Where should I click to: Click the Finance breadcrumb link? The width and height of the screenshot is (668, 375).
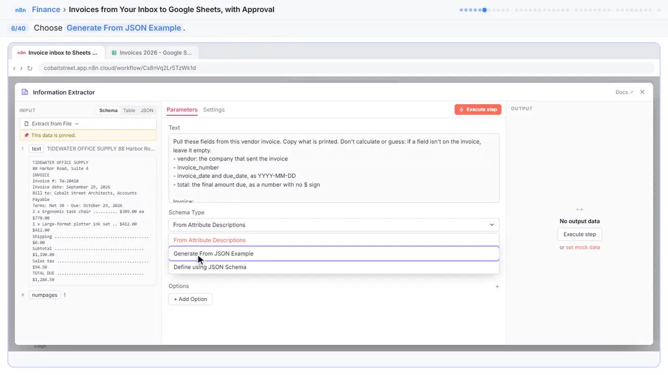[x=46, y=9]
